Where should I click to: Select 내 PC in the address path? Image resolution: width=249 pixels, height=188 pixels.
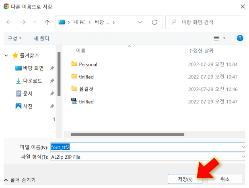pos(79,22)
